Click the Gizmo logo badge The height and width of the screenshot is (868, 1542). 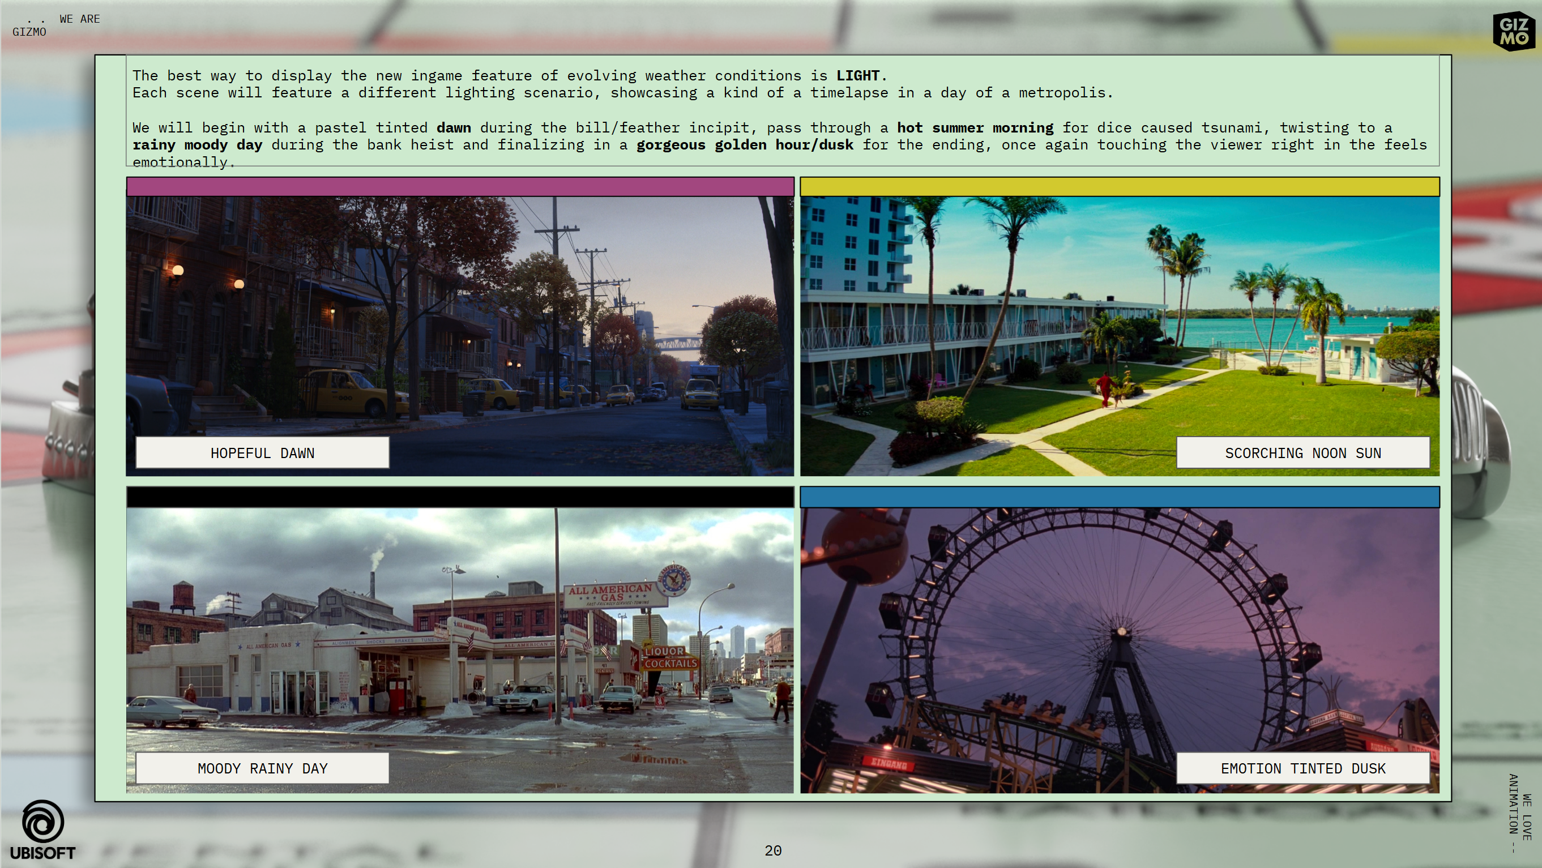pyautogui.click(x=1513, y=31)
